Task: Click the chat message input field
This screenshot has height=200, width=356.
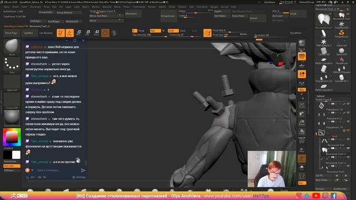Action: click(58, 170)
